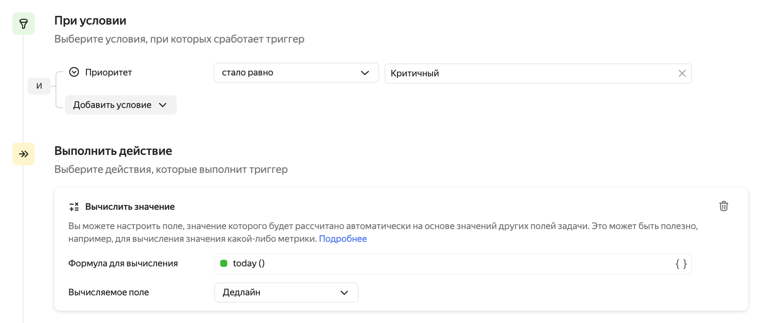
Task: Click the calculator icon beside Вычислить значение
Action: click(74, 207)
